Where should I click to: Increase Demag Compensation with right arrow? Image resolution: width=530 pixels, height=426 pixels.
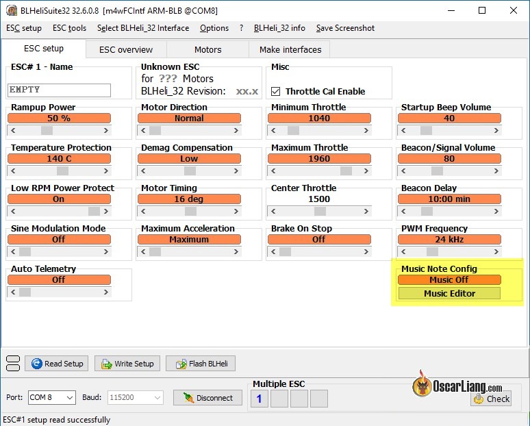click(236, 171)
